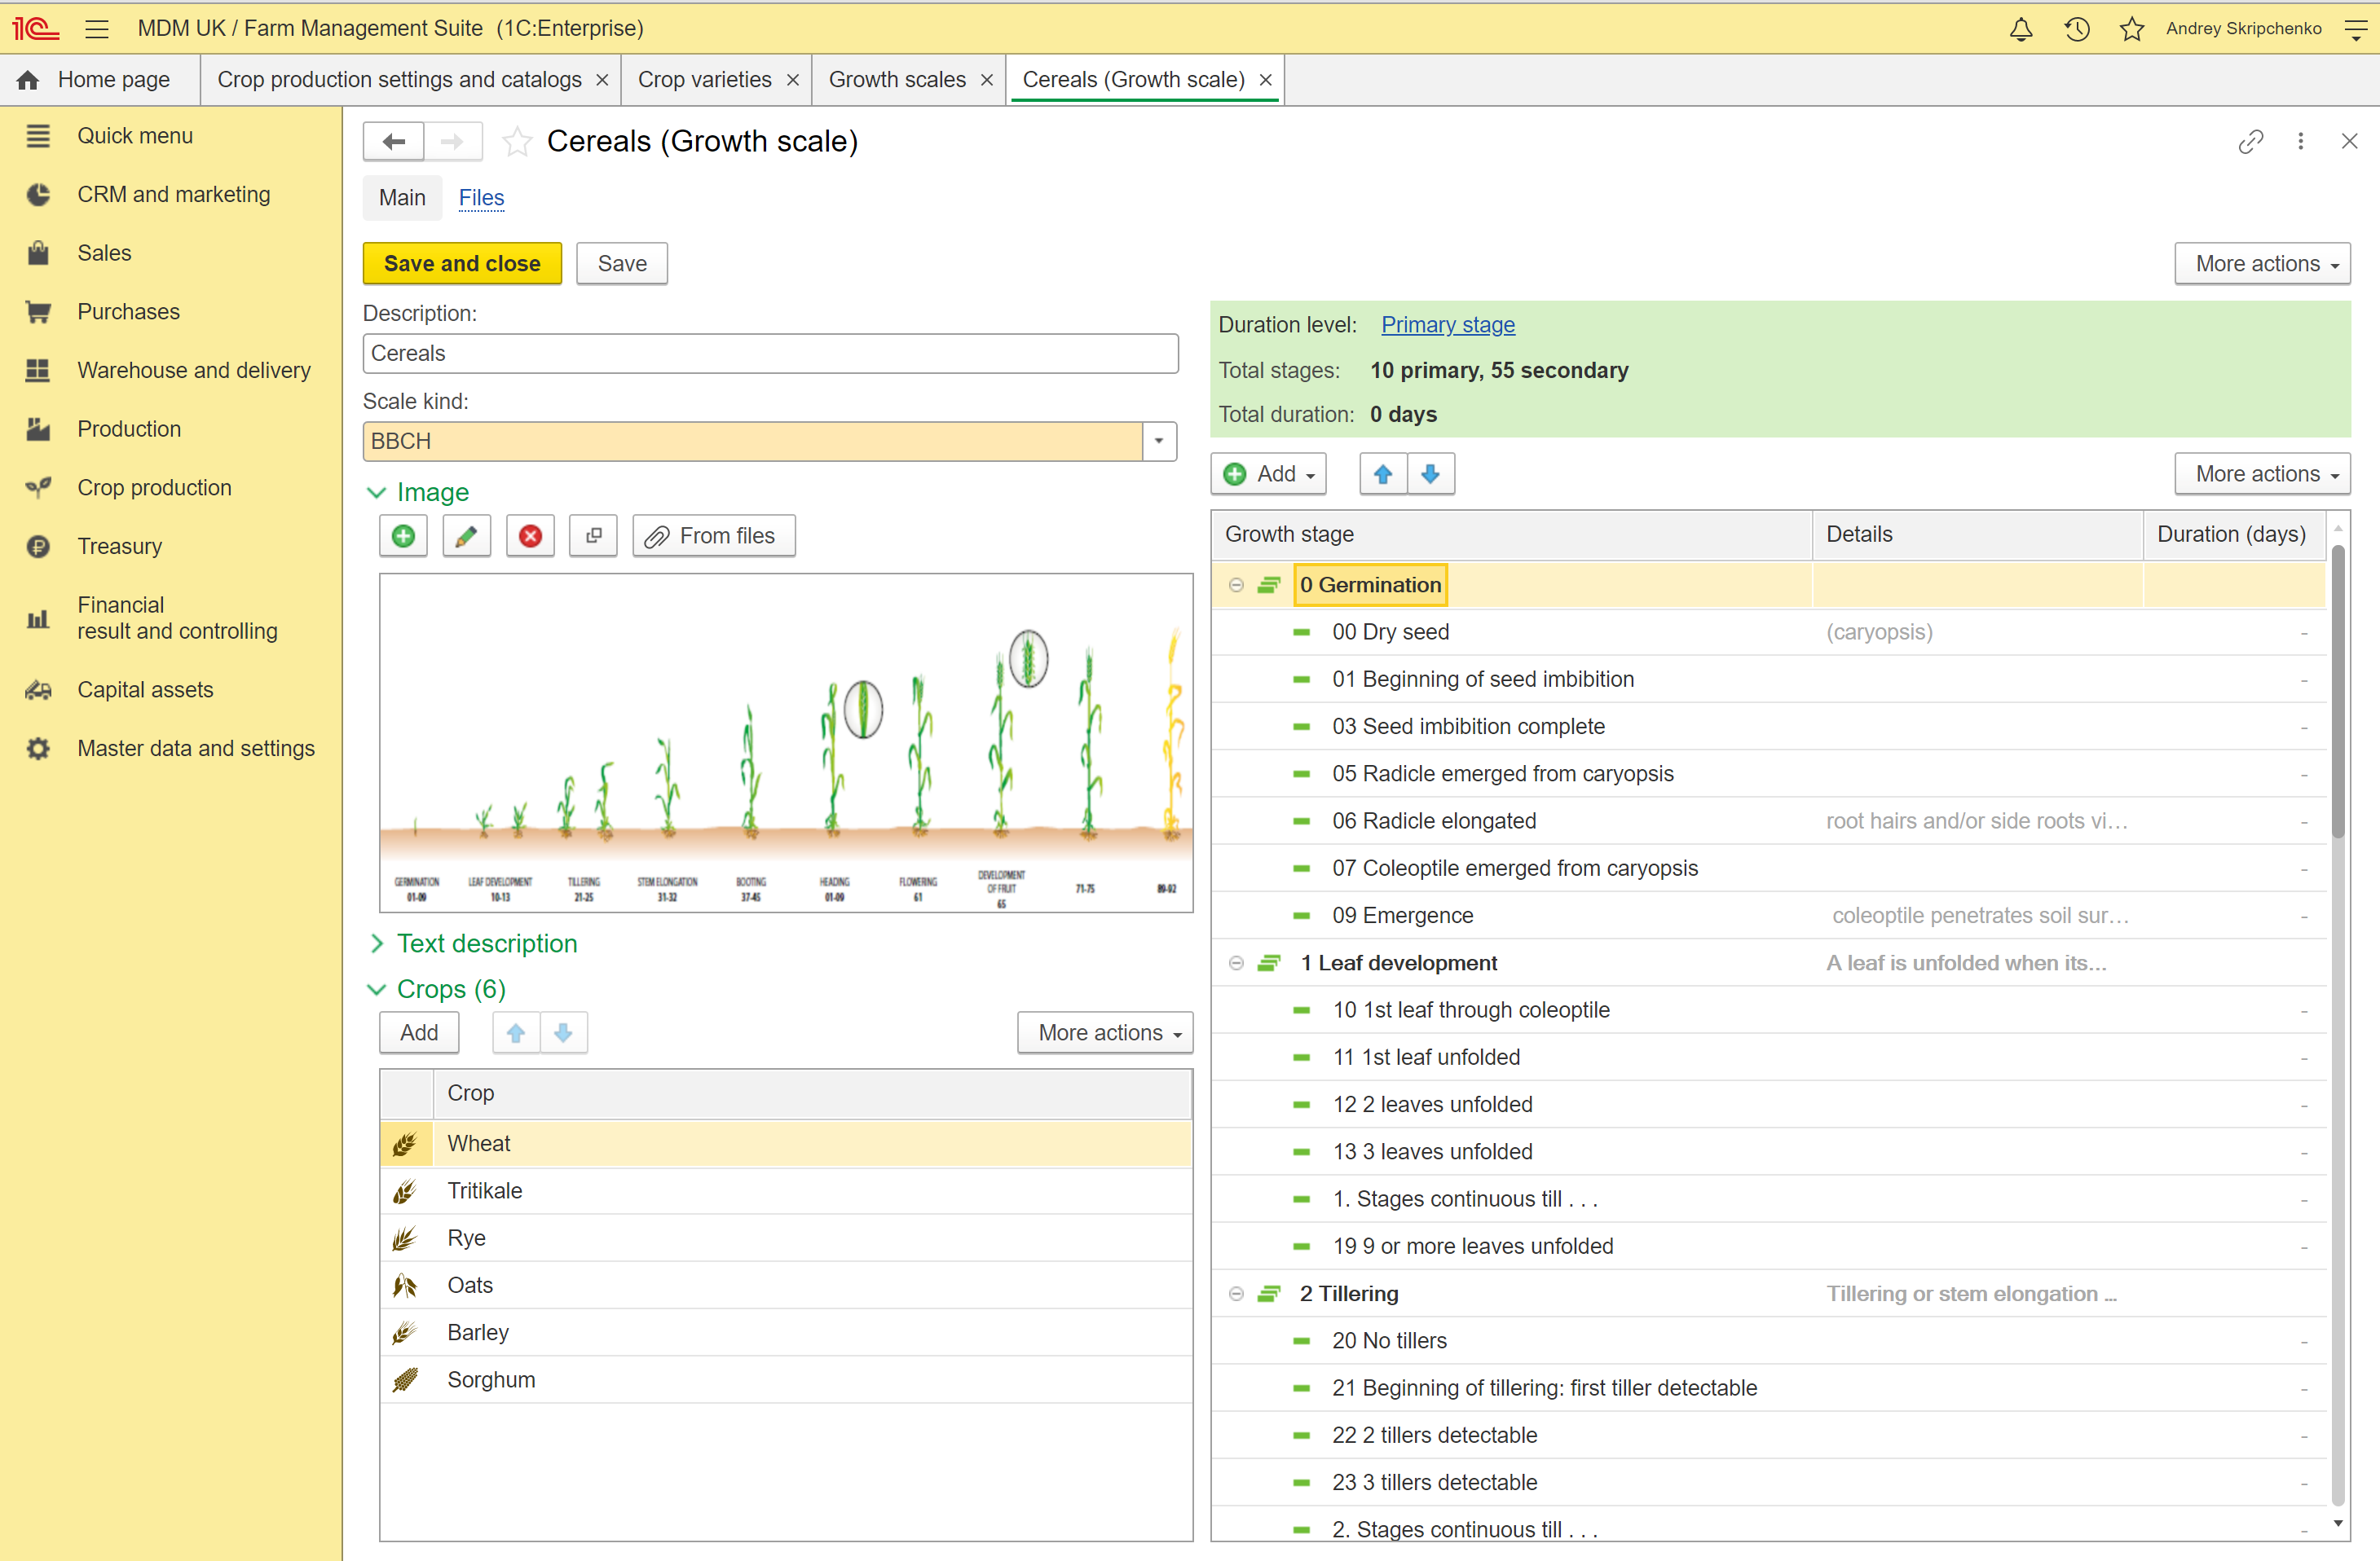Open Crop production in sidebar
The width and height of the screenshot is (2380, 1561).
154,488
